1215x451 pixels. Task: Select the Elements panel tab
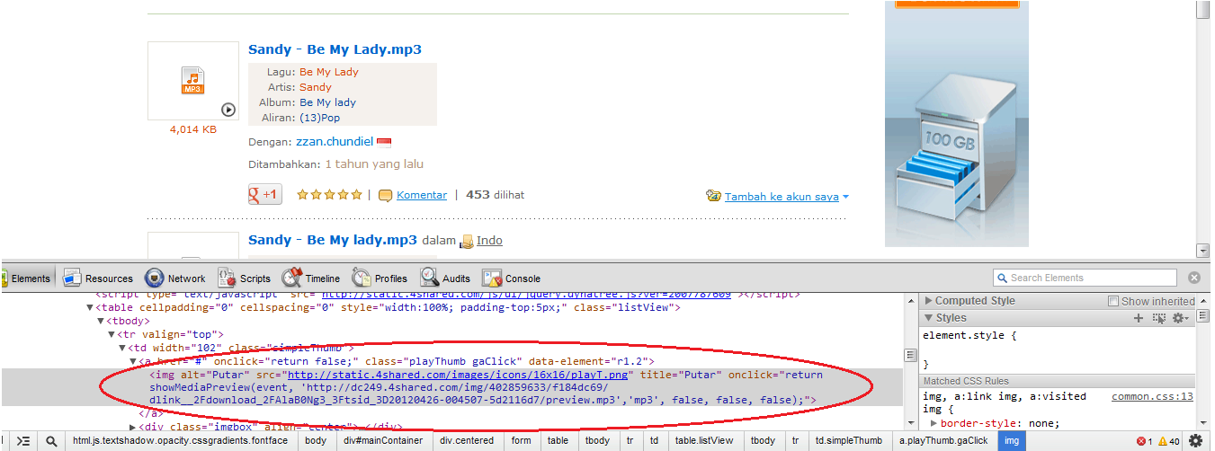coord(27,278)
